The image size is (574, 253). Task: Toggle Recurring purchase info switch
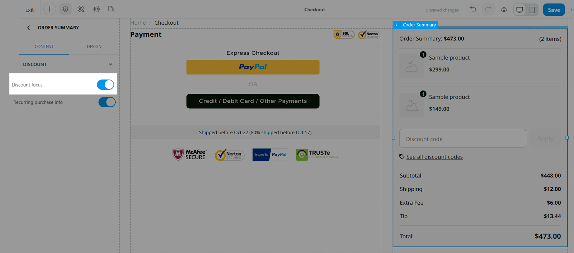(x=107, y=102)
